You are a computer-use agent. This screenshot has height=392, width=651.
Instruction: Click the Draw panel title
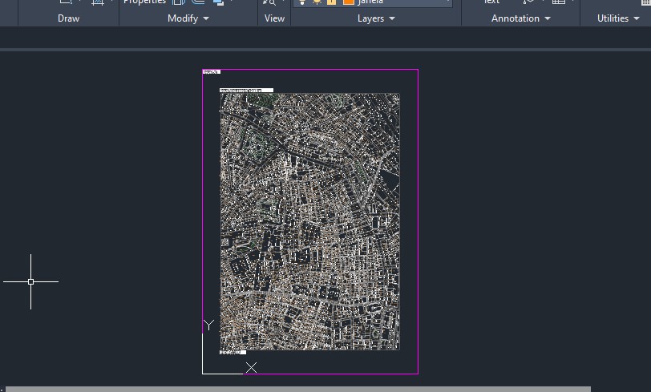pos(68,18)
